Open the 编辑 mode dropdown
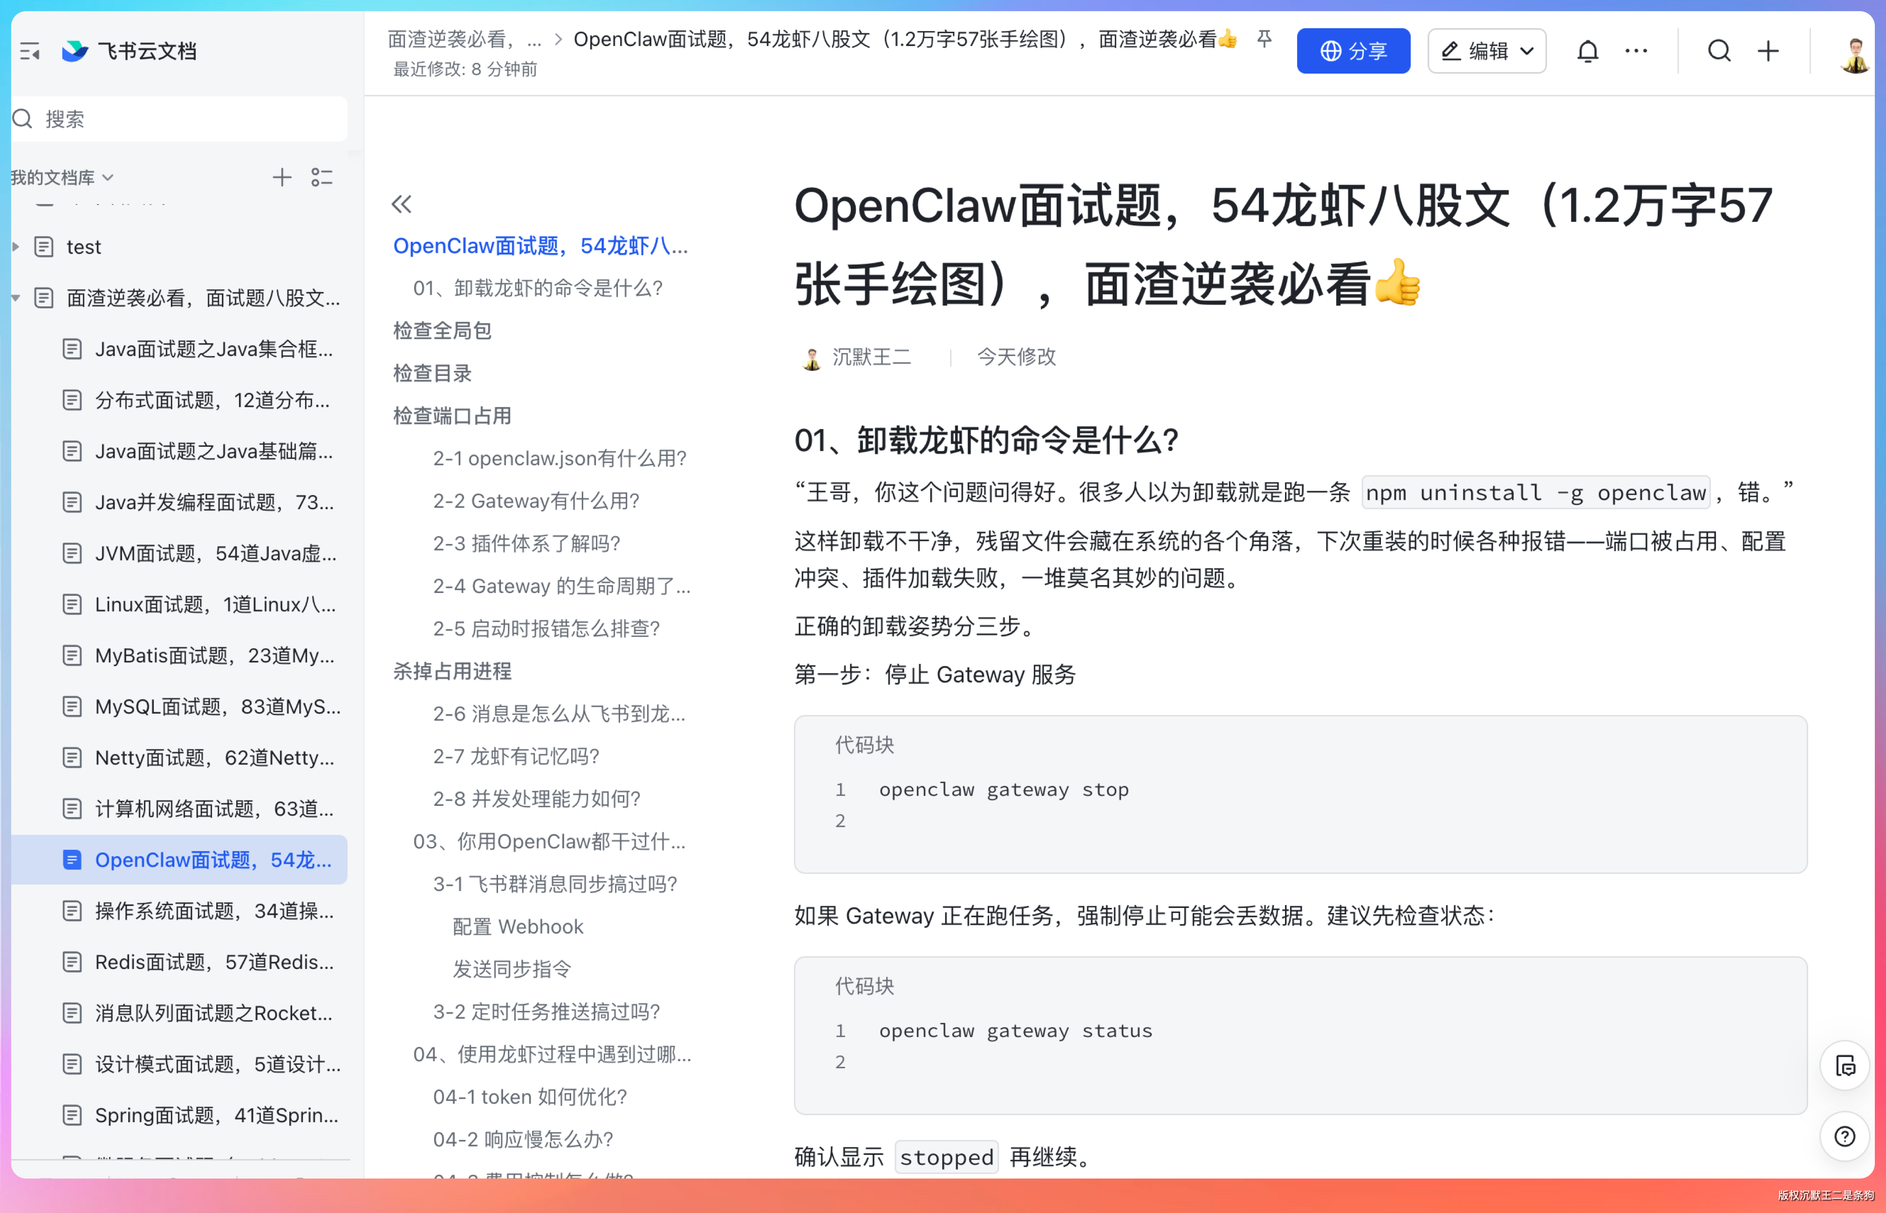1886x1213 pixels. (x=1487, y=52)
